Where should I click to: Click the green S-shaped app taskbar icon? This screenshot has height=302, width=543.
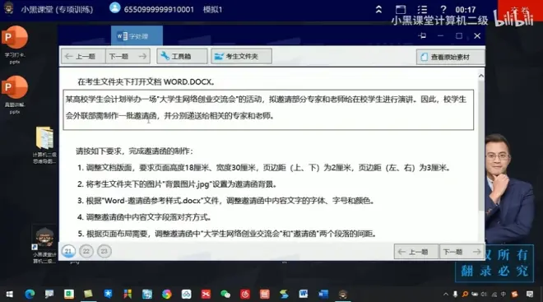(284, 294)
